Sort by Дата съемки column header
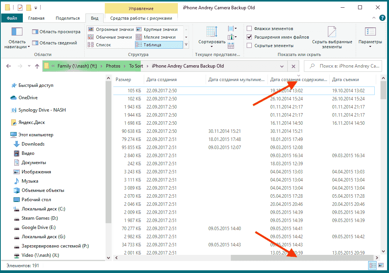This screenshot has height=273, width=389. pos(345,80)
